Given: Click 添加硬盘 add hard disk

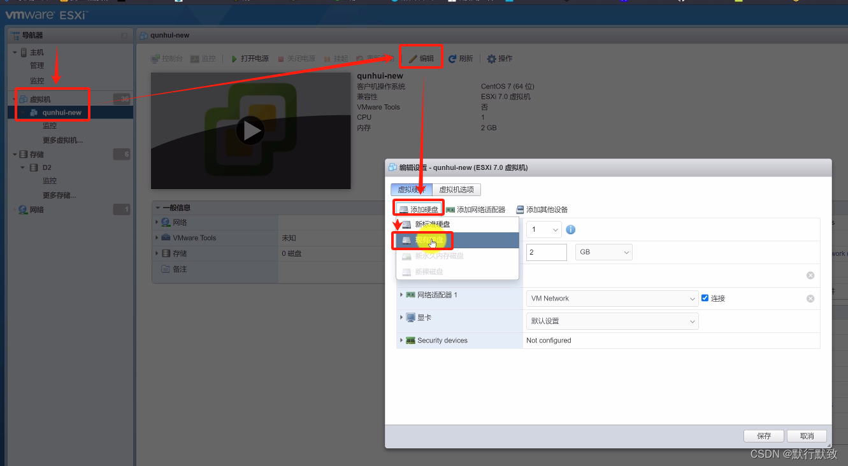Looking at the screenshot, I should click(x=419, y=209).
